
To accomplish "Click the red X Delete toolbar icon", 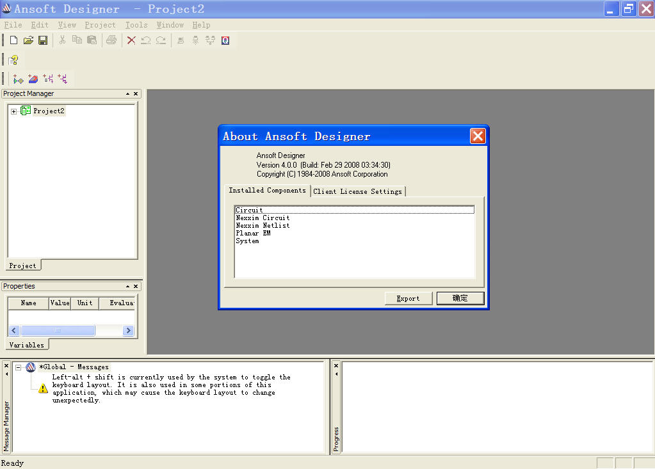I will [131, 40].
